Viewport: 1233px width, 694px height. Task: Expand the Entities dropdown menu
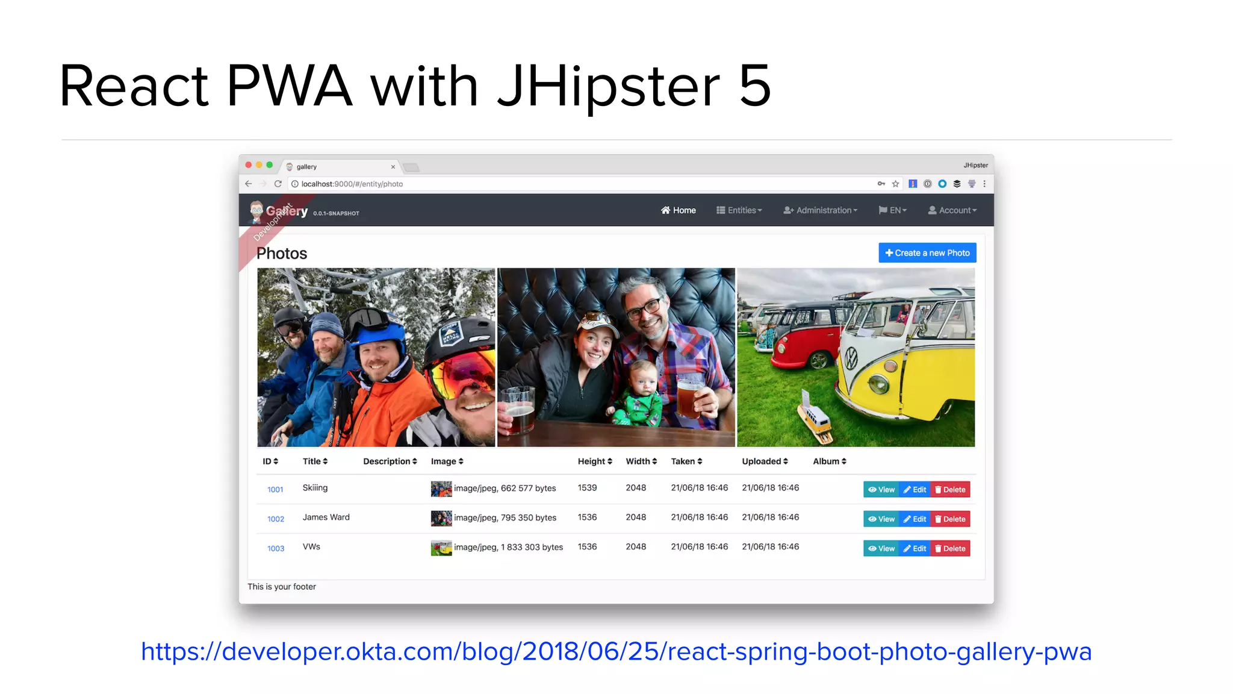tap(739, 210)
